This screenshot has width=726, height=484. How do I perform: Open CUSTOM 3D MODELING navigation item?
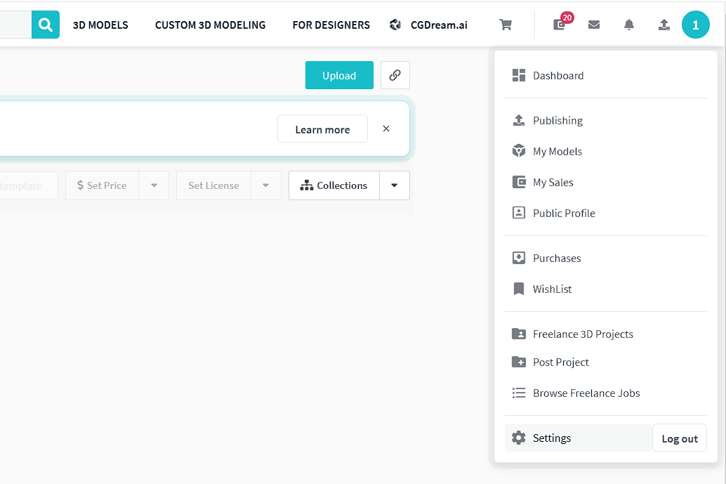[x=210, y=25]
